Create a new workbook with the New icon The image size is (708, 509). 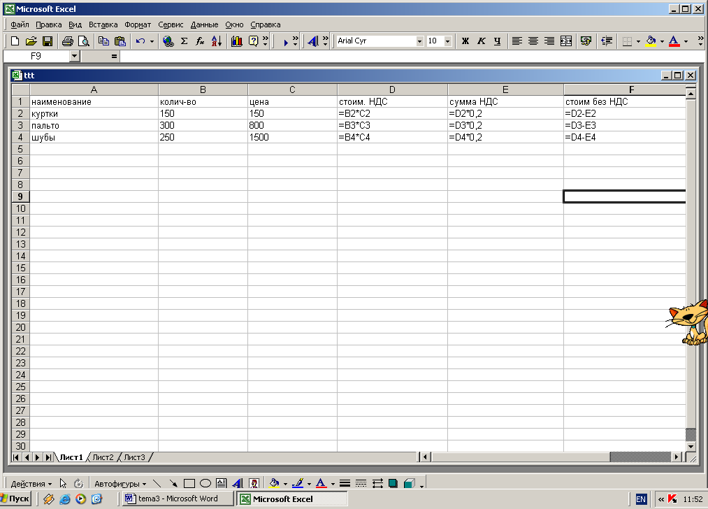point(15,41)
